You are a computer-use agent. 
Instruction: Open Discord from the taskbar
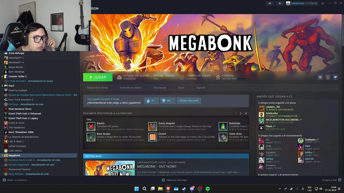[x=192, y=189]
